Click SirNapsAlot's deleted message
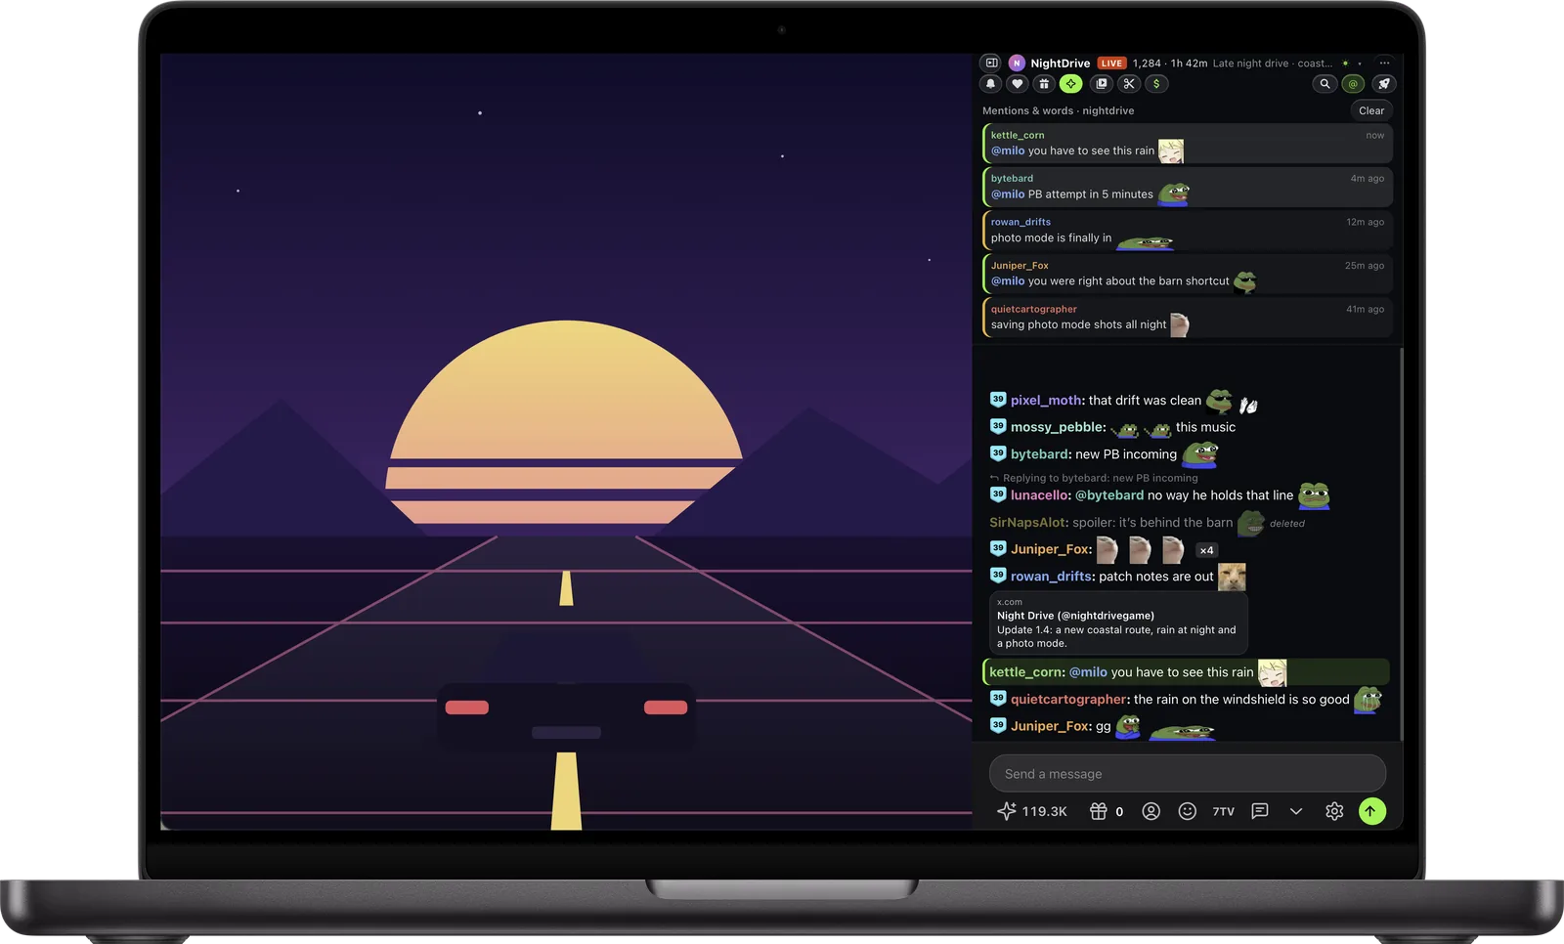Viewport: 1564px width, 944px height. (1148, 523)
